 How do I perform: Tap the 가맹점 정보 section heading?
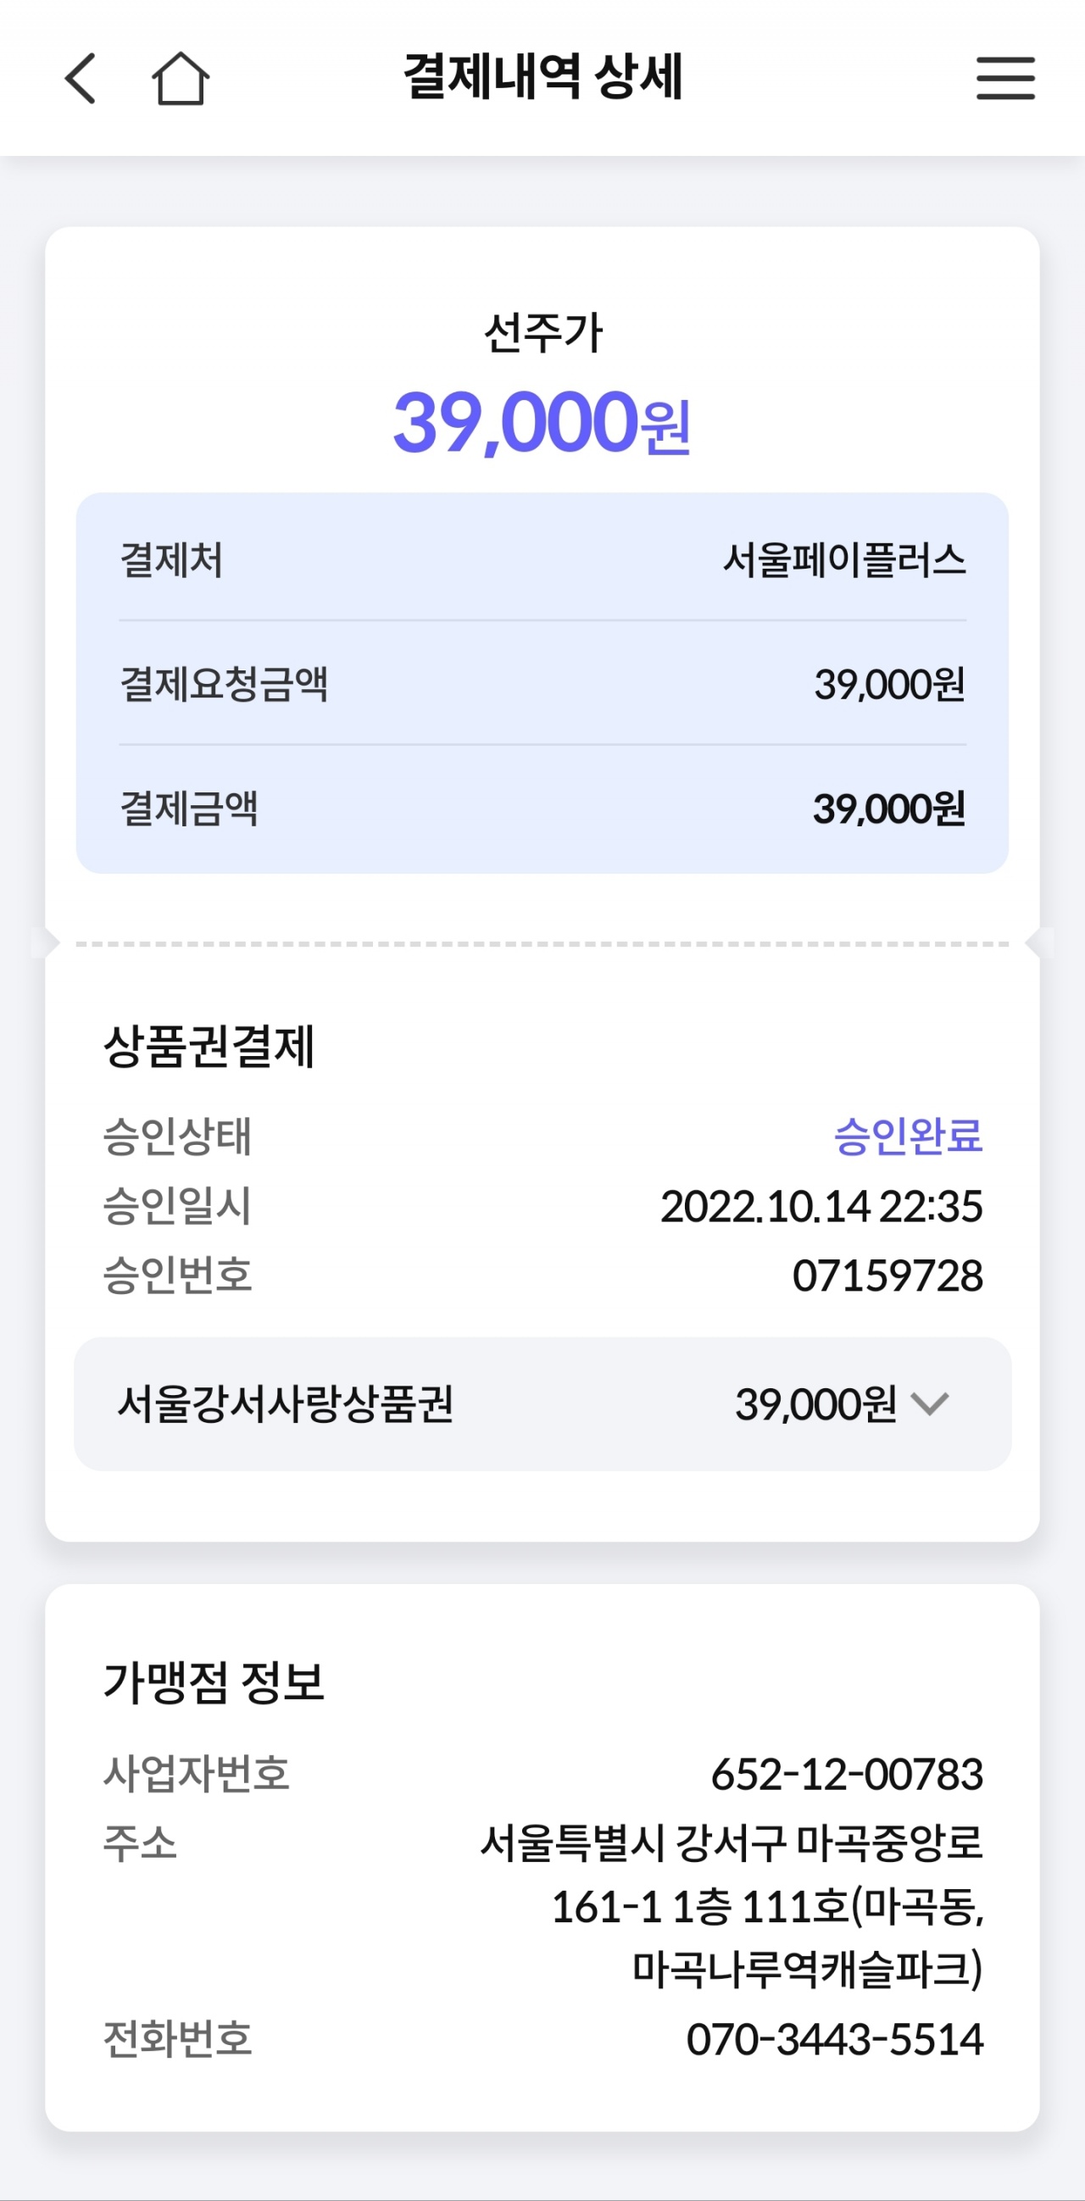click(214, 1681)
